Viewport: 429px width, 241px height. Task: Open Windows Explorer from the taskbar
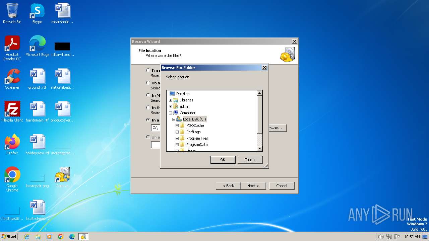38,237
